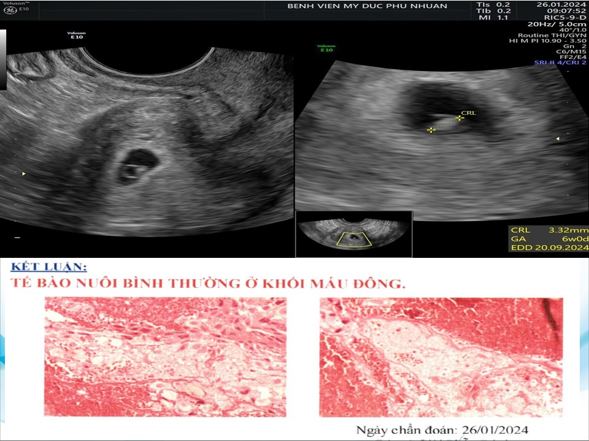The image size is (589, 441).
Task: Open the left histology slide image
Action: (165, 356)
